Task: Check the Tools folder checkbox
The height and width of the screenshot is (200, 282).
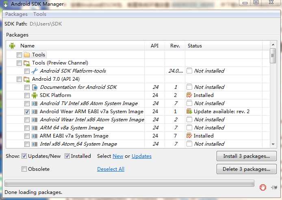Action: coord(19,55)
